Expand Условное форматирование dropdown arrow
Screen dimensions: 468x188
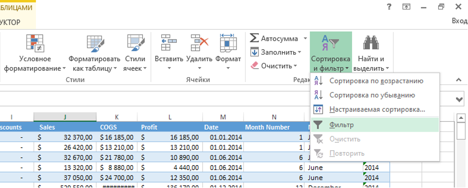click(x=64, y=69)
